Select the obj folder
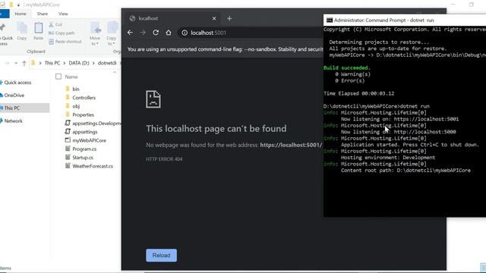Screen dimensions: 486x273 [76, 106]
